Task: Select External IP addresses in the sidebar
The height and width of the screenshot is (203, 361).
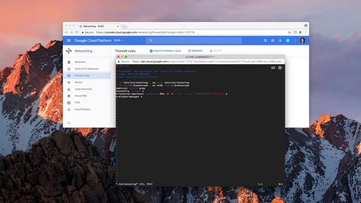Action: (86, 69)
